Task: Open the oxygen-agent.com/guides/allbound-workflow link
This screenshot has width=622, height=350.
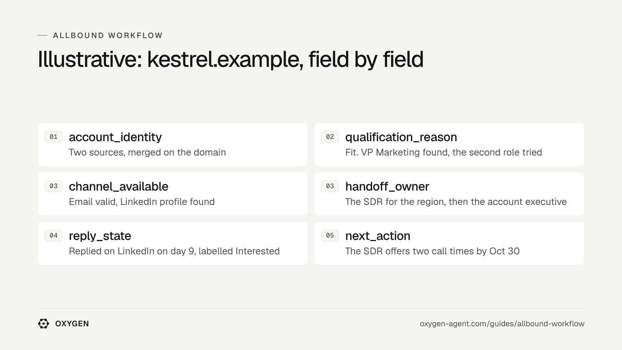Action: click(x=502, y=324)
